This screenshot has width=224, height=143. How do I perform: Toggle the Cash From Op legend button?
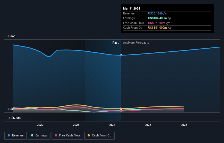(x=99, y=136)
